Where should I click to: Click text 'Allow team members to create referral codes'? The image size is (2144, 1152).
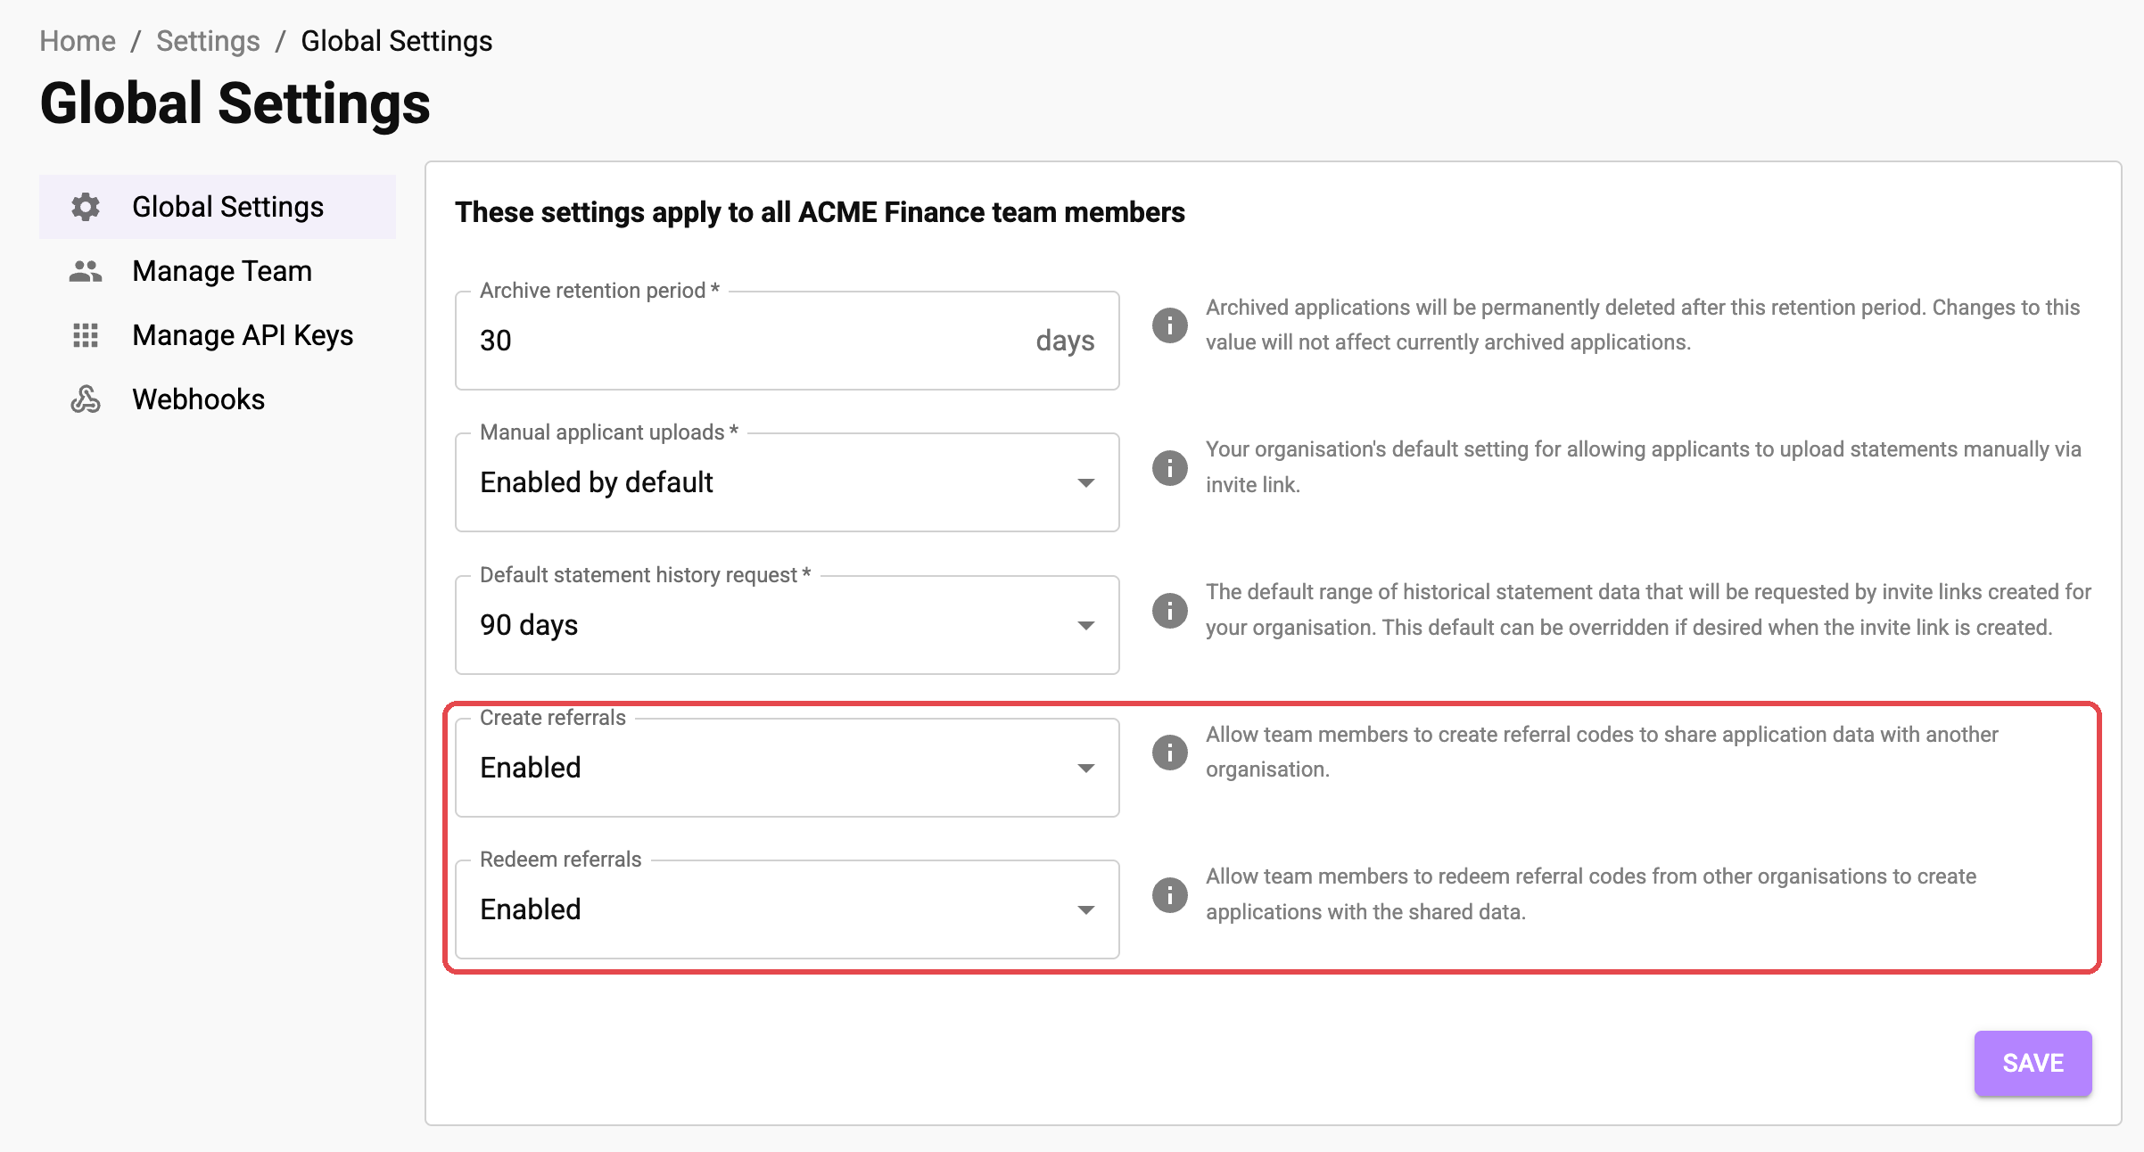tap(1602, 752)
